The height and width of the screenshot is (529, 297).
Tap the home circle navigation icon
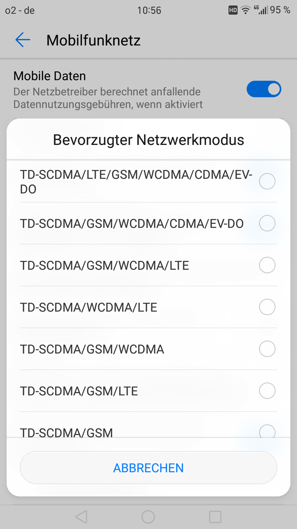click(148, 517)
